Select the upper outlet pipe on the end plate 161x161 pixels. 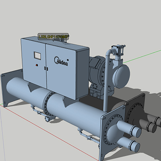(x=129, y=128)
